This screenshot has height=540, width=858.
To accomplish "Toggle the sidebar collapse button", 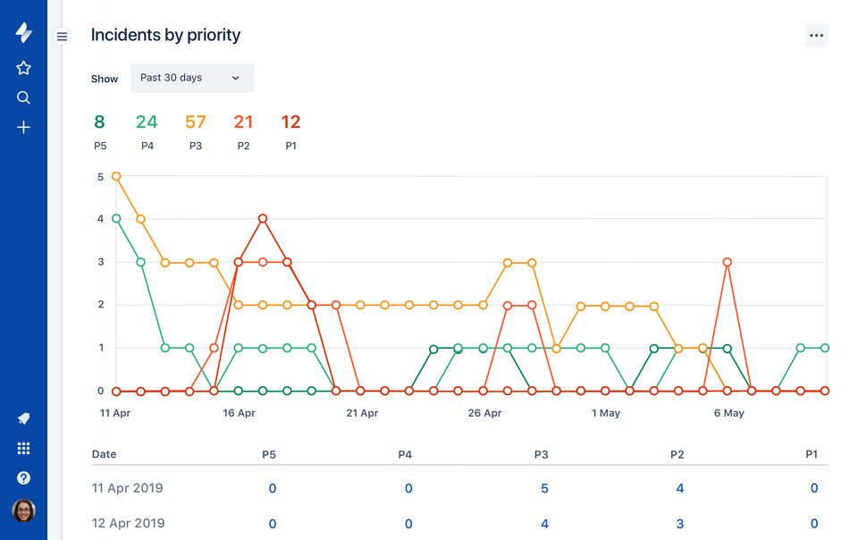I will (62, 37).
